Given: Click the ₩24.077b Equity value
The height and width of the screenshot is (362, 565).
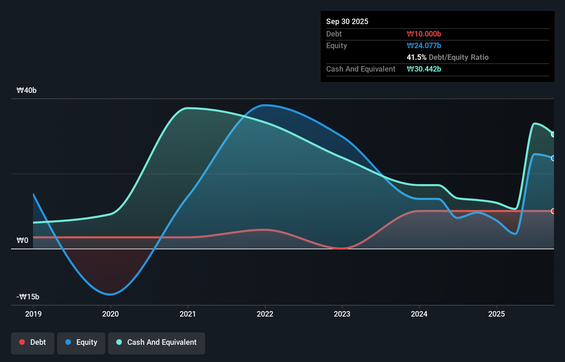Looking at the screenshot, I should (x=424, y=45).
